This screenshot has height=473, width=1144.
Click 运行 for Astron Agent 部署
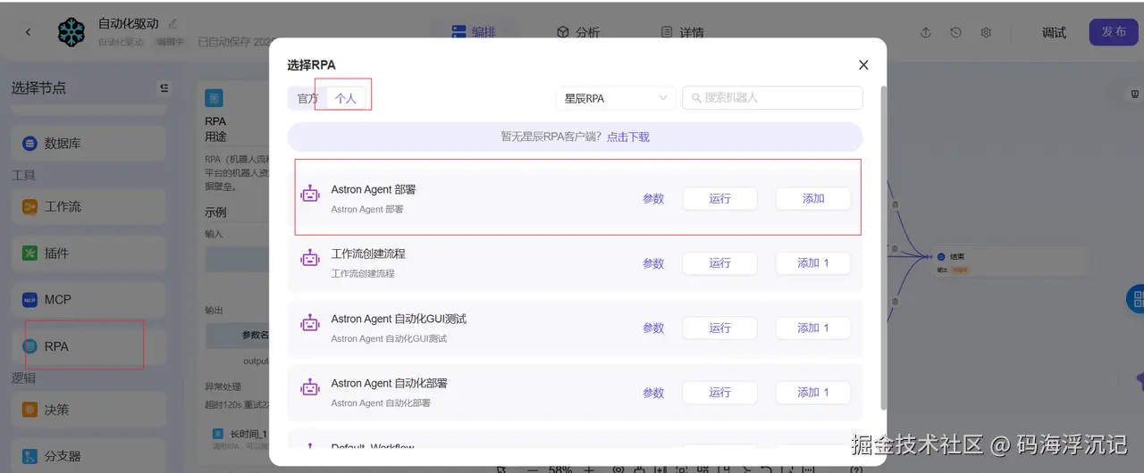click(719, 198)
